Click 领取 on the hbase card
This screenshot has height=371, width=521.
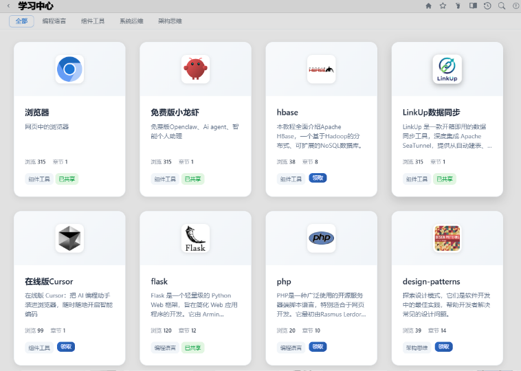(318, 178)
